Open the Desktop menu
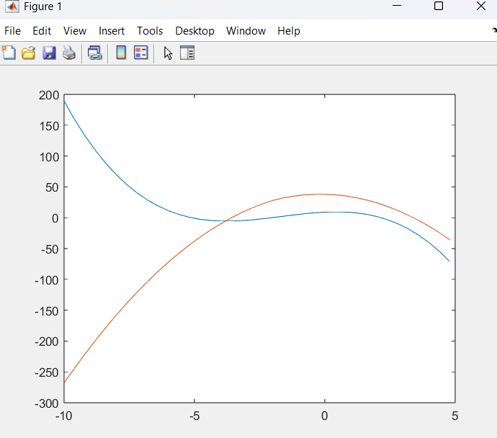Screen dimensions: 497x438 tap(195, 31)
